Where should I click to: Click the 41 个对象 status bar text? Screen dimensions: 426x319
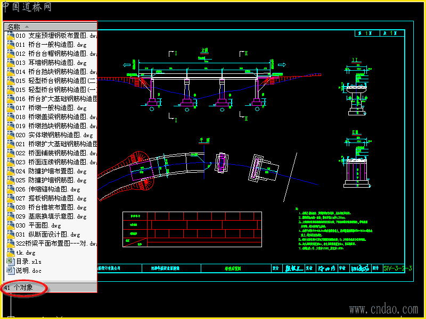click(x=19, y=288)
